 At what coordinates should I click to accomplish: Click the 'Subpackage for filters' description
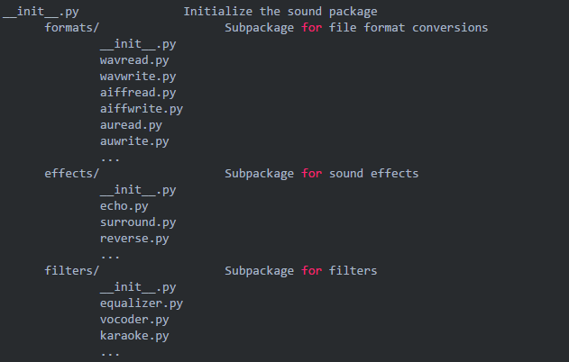pos(300,271)
